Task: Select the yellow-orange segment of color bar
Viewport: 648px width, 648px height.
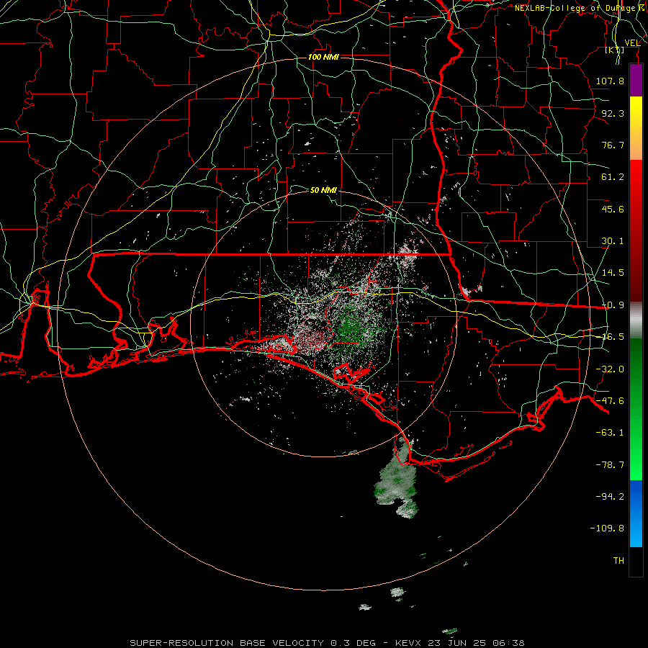Action: 636,128
